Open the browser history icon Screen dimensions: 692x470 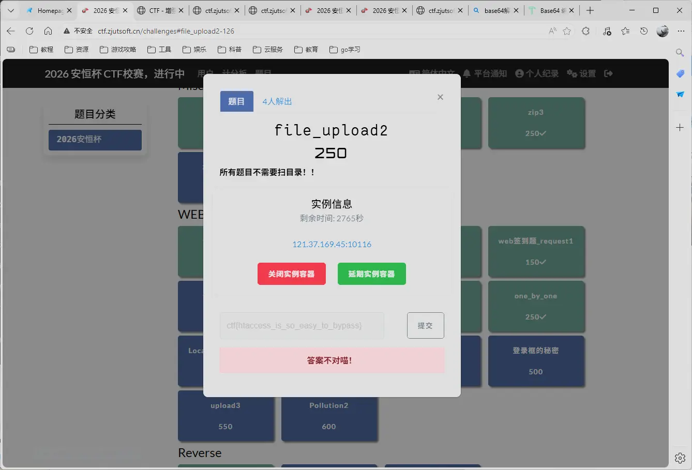pyautogui.click(x=644, y=31)
